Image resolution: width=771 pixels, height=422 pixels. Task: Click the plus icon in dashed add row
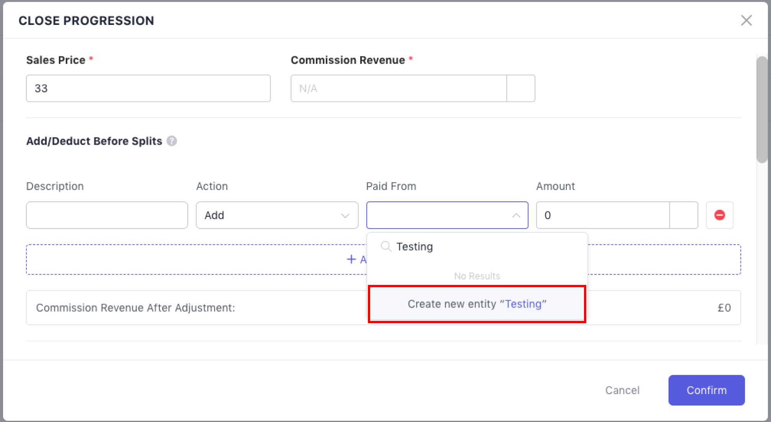[351, 259]
